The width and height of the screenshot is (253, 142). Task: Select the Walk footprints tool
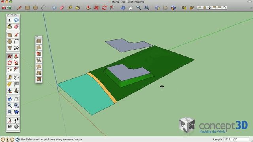tap(16, 120)
